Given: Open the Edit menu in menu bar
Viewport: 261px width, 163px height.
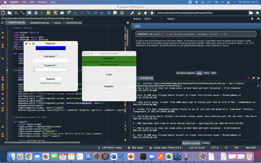Looking at the screenshot, I should [32, 2].
